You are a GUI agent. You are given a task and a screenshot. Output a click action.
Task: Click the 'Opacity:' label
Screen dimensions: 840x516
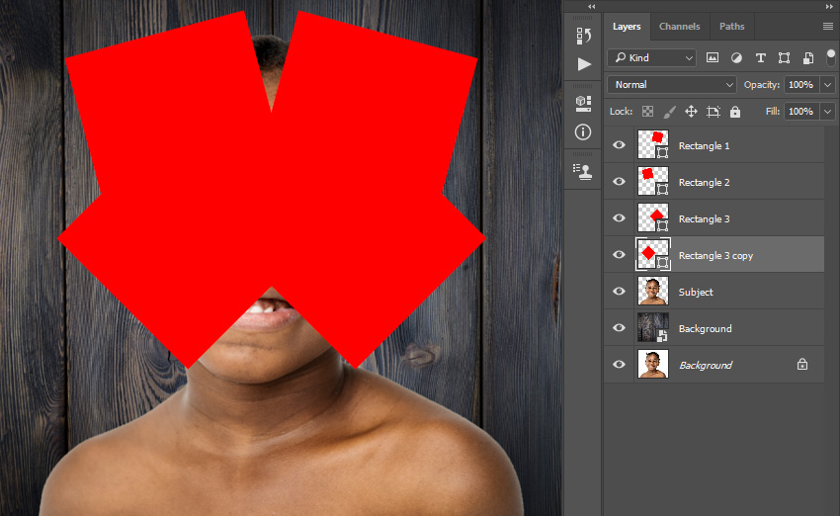click(x=762, y=85)
